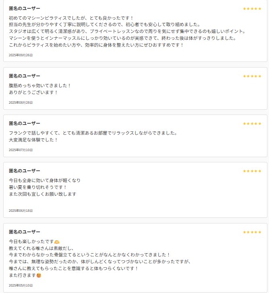This screenshot has width=269, height=293.
Task: Click the star rating on the 2025年06月18日 review
Action: point(252,171)
